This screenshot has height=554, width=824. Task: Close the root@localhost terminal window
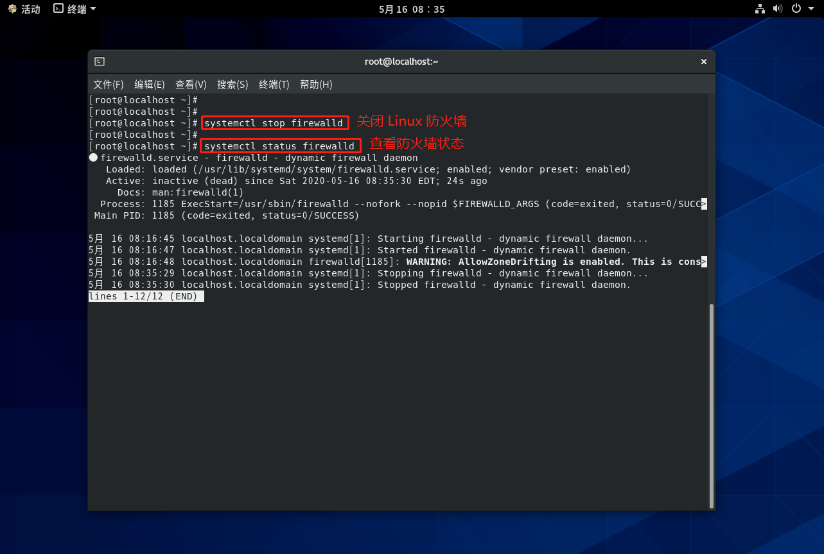(703, 62)
